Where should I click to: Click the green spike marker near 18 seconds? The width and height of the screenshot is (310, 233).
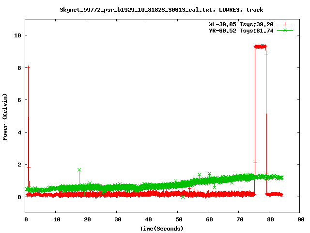[79, 170]
